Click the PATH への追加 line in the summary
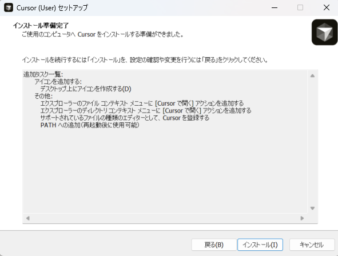This screenshot has height=256, width=338. [x=90, y=125]
